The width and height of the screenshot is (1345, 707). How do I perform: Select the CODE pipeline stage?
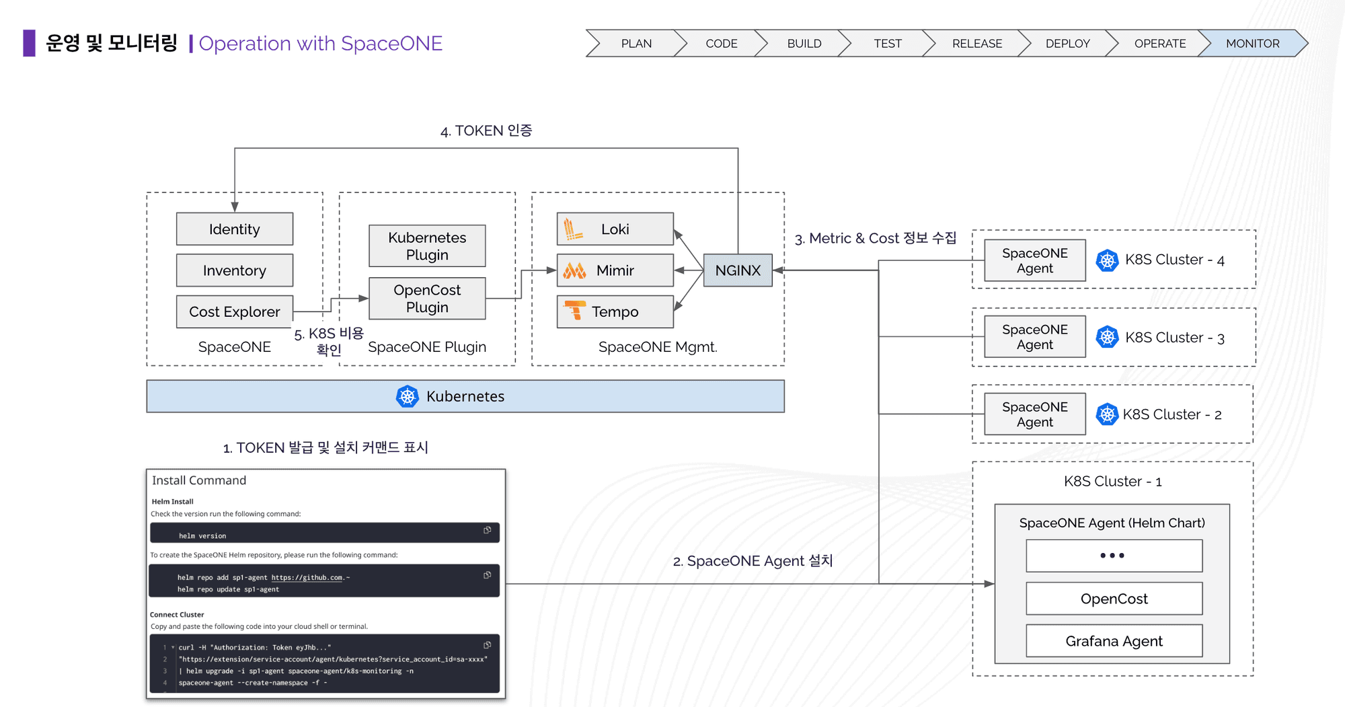click(x=721, y=43)
